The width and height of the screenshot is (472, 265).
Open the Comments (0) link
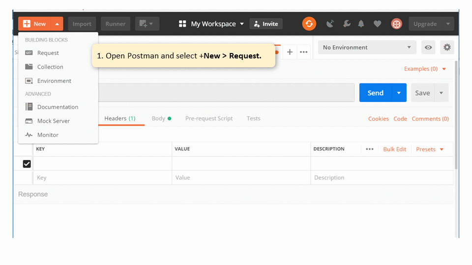click(x=430, y=119)
